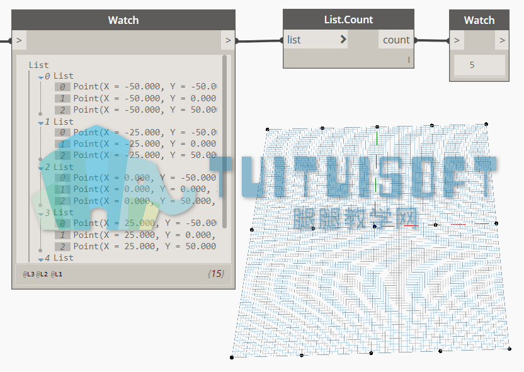Click the @L2 level label

coord(42,274)
